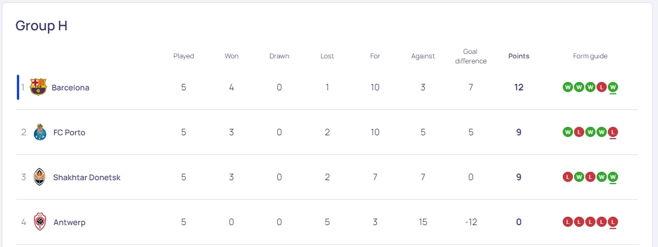Click Barcelona's red loss form badge

[602, 87]
